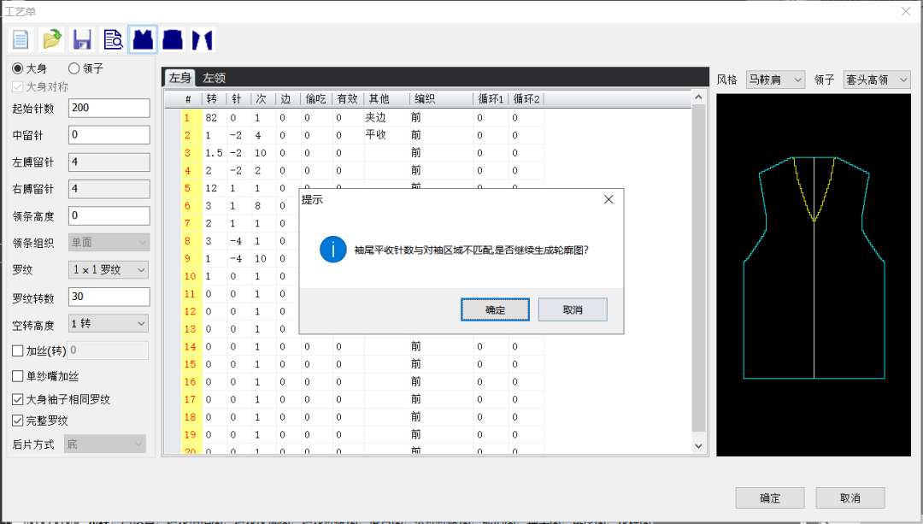Open the preview document icon
This screenshot has height=524, width=923.
[113, 39]
